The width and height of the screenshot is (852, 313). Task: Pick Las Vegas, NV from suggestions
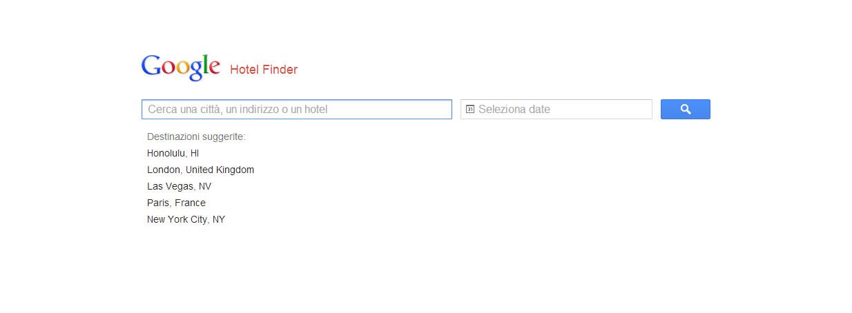tap(179, 186)
